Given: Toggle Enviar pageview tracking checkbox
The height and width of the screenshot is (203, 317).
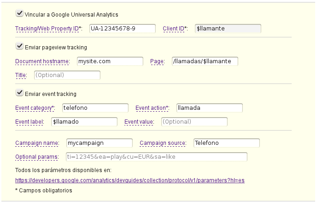Looking at the screenshot, I should pos(19,47).
